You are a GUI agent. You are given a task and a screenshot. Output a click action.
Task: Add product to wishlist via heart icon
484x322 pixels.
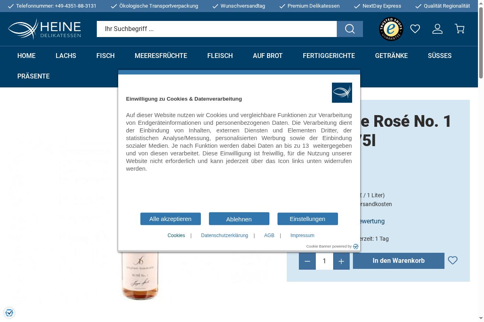click(x=453, y=260)
